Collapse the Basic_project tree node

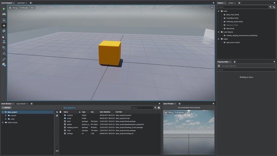(x=3, y=112)
